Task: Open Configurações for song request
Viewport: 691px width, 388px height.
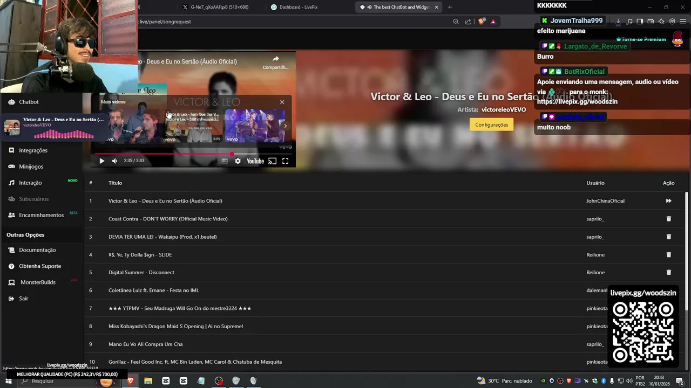Action: tap(491, 124)
